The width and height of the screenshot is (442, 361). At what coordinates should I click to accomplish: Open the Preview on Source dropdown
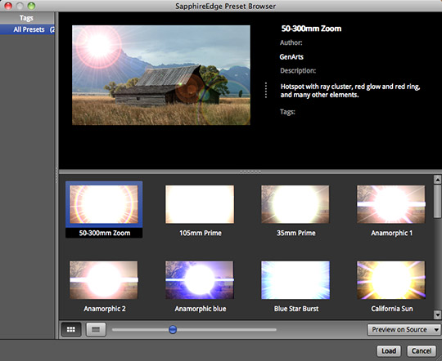[404, 329]
